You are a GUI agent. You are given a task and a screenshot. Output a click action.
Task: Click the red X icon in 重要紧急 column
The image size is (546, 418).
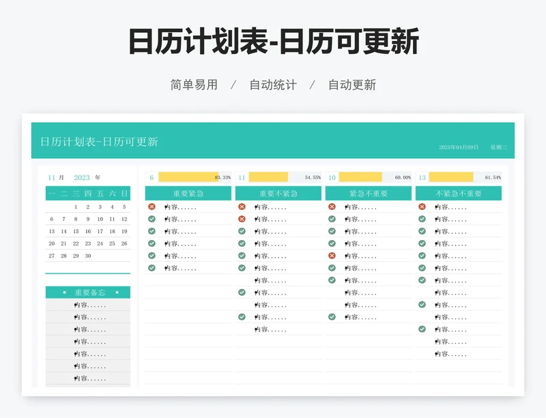point(152,207)
